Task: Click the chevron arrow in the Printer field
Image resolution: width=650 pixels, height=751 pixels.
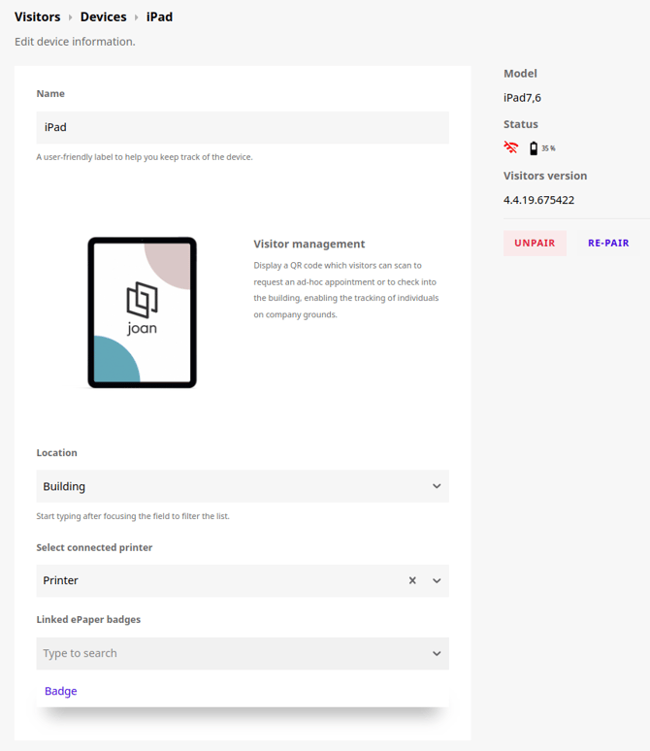Action: (437, 580)
